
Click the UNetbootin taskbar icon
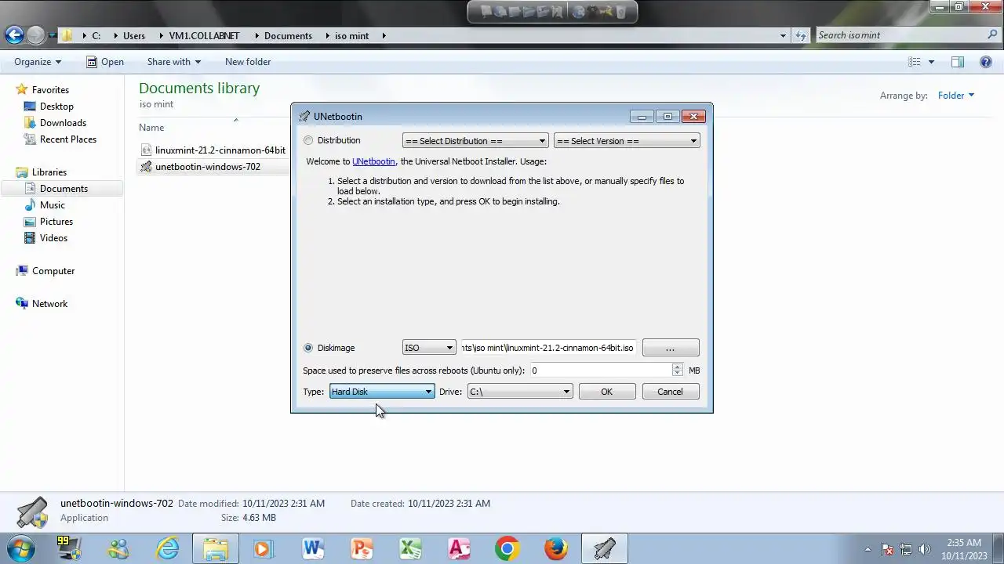[x=604, y=548]
